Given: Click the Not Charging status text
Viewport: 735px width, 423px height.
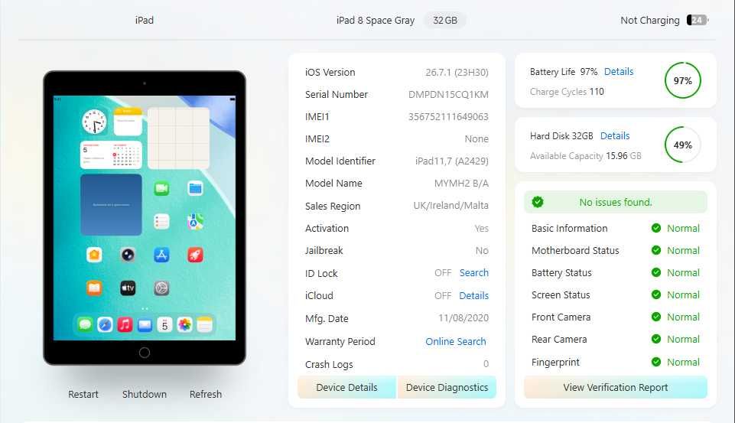Looking at the screenshot, I should point(650,21).
